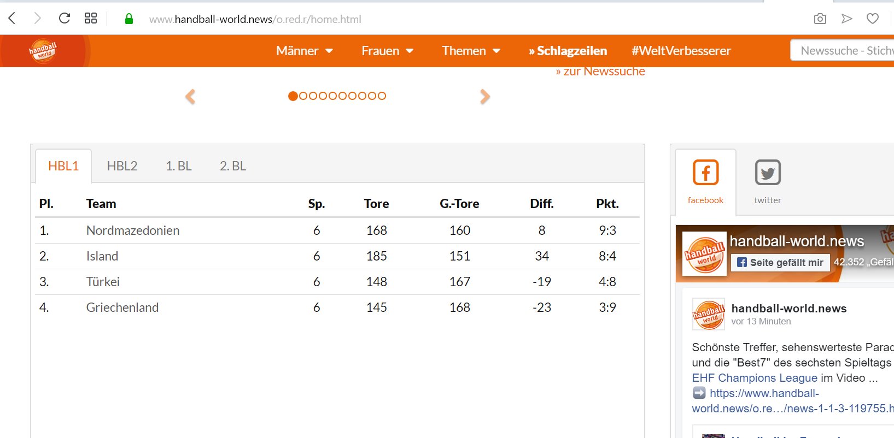The image size is (894, 438).
Task: Open the browser speed dial grid icon
Action: tap(91, 19)
